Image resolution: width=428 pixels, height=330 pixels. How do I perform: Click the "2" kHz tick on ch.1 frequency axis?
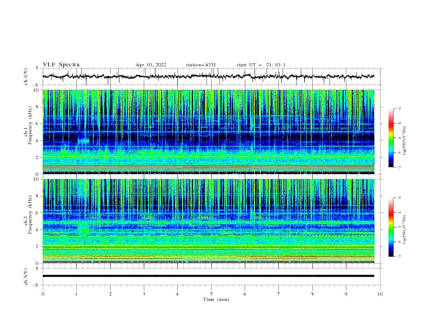pyautogui.click(x=38, y=157)
